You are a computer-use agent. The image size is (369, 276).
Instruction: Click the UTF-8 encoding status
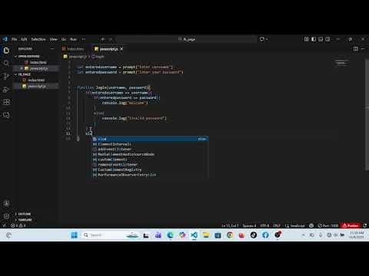[x=264, y=225]
